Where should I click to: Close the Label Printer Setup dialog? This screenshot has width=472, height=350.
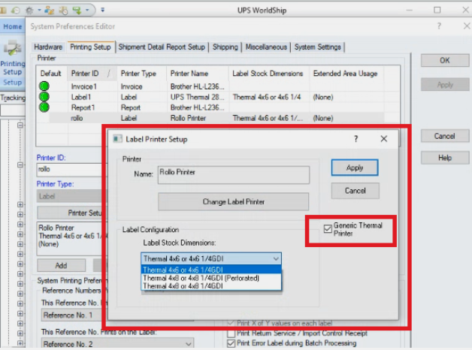pyautogui.click(x=384, y=139)
